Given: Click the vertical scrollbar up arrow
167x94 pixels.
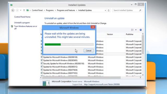Looking at the screenshot, I should point(143,34).
